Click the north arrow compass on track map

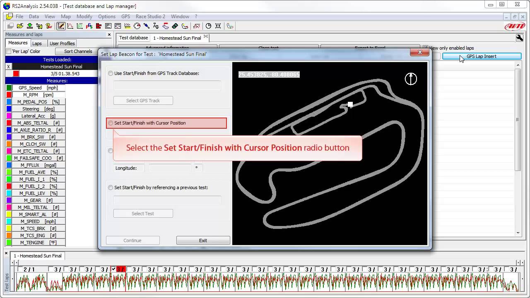click(411, 79)
